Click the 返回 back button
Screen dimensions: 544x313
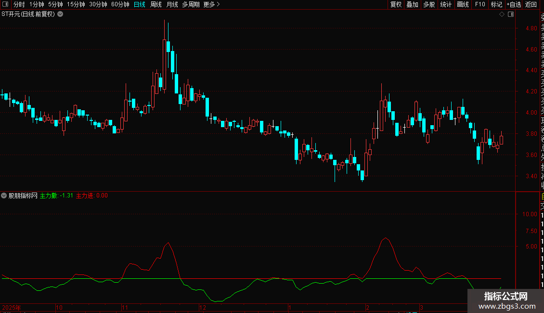pos(531,4)
